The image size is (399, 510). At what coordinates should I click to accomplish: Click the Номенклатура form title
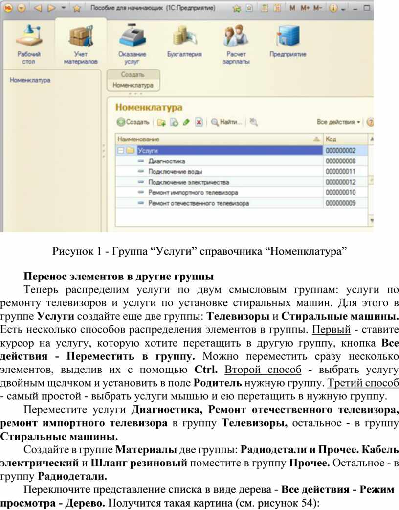(x=149, y=107)
